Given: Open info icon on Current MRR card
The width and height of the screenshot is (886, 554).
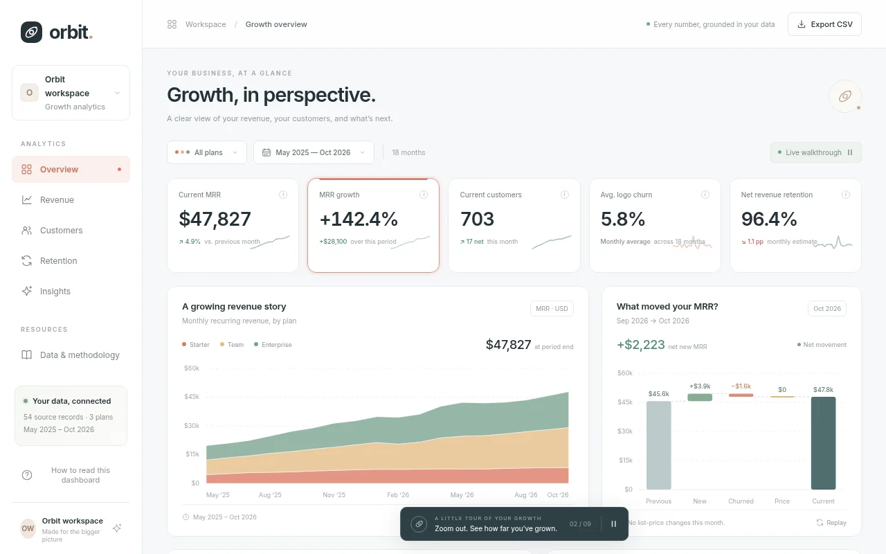Looking at the screenshot, I should coord(283,195).
